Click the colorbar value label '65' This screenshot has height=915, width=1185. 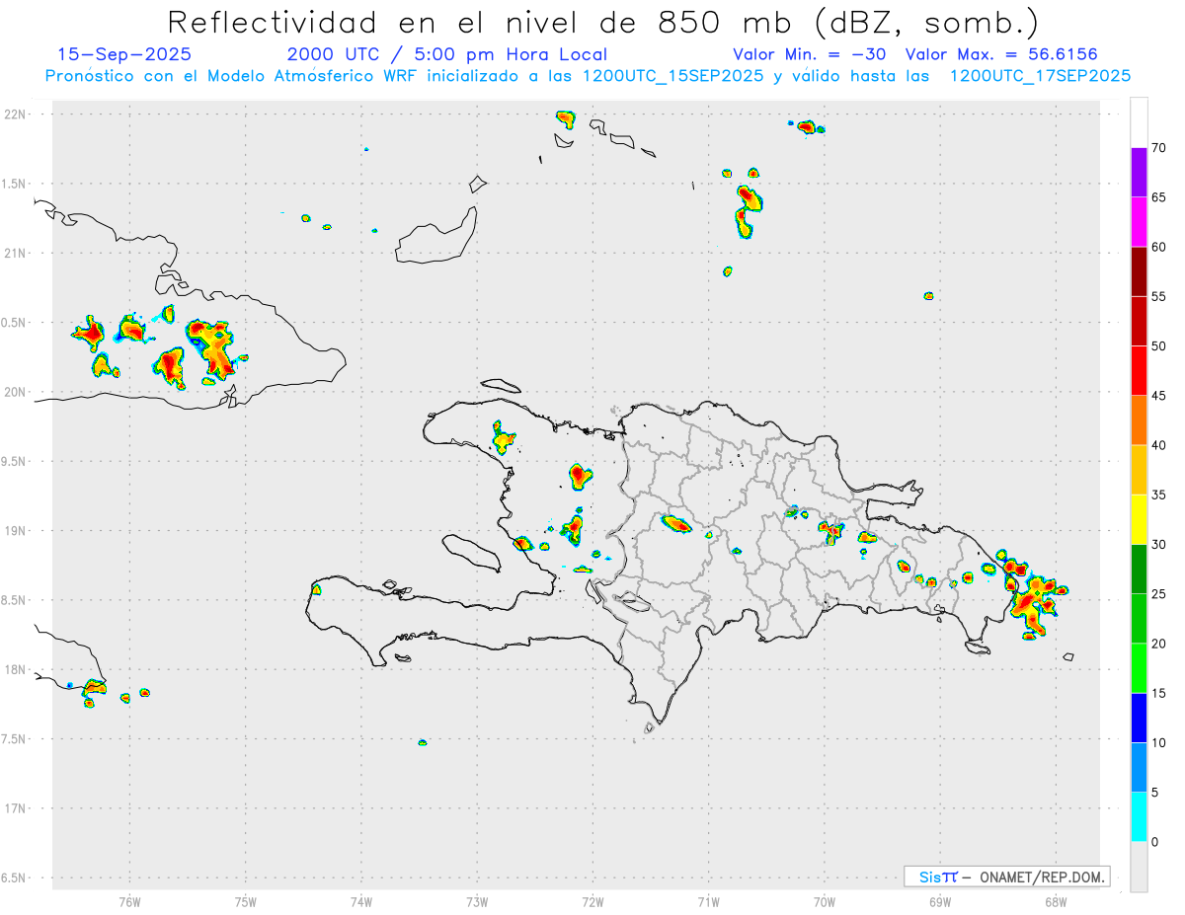click(1159, 197)
